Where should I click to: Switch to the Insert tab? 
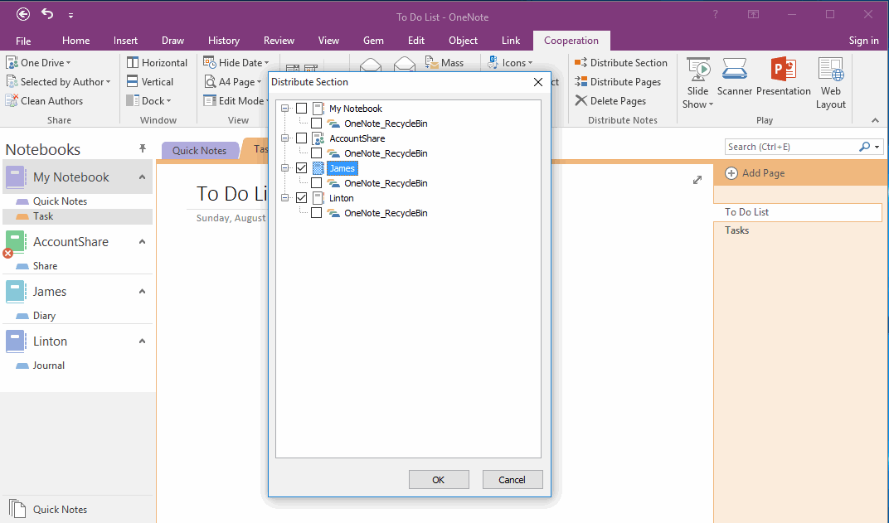(125, 41)
